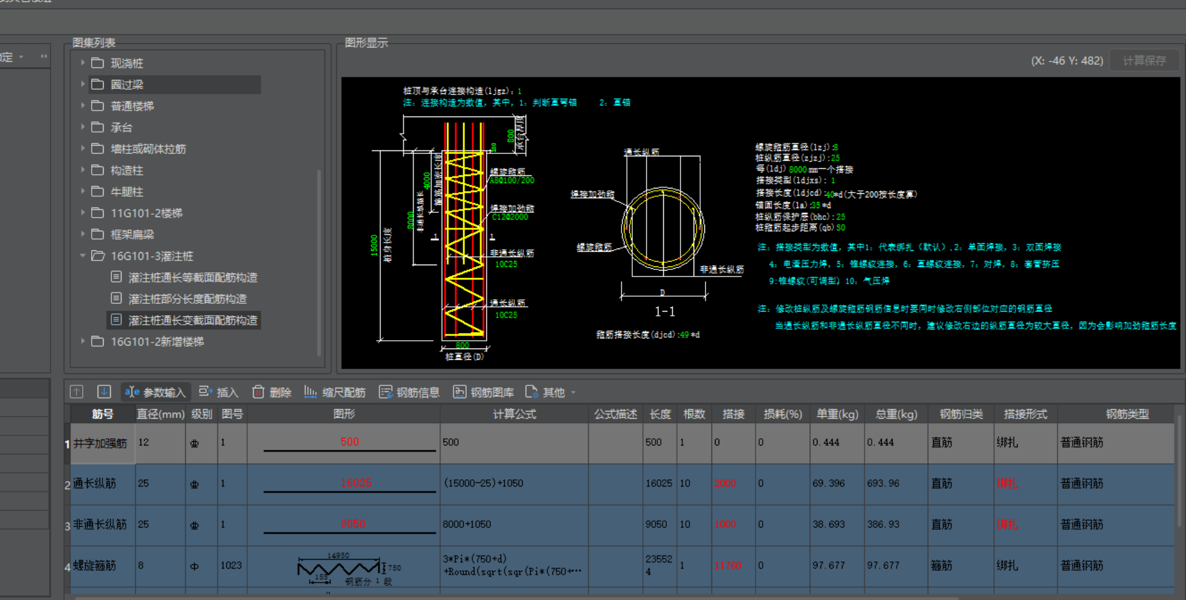
Task: Click the 直径(mm) column header
Action: [x=160, y=414]
